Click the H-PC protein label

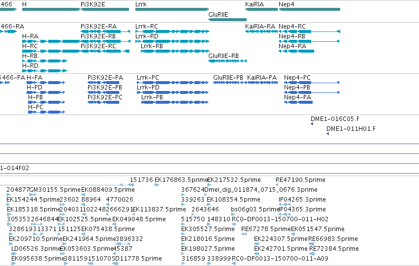coord(35,107)
